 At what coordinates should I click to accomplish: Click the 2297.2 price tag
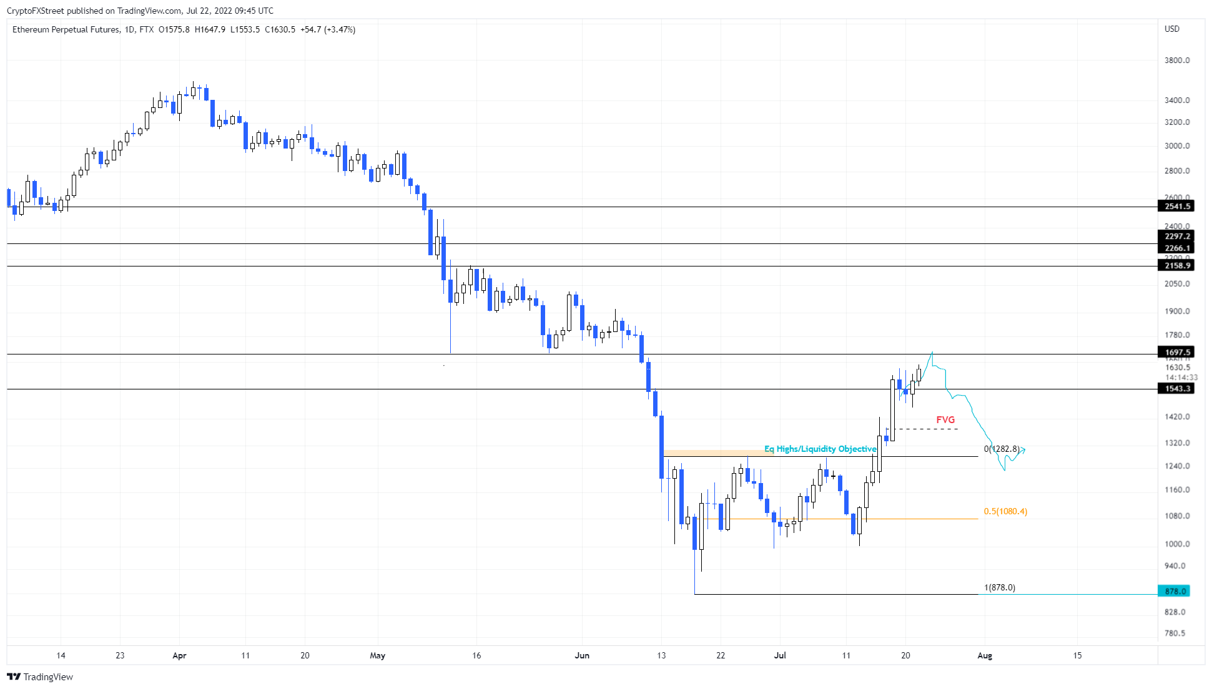[1176, 236]
